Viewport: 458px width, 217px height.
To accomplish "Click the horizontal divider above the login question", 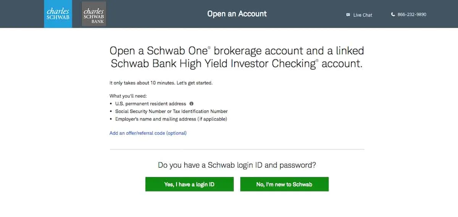I will click(237, 149).
